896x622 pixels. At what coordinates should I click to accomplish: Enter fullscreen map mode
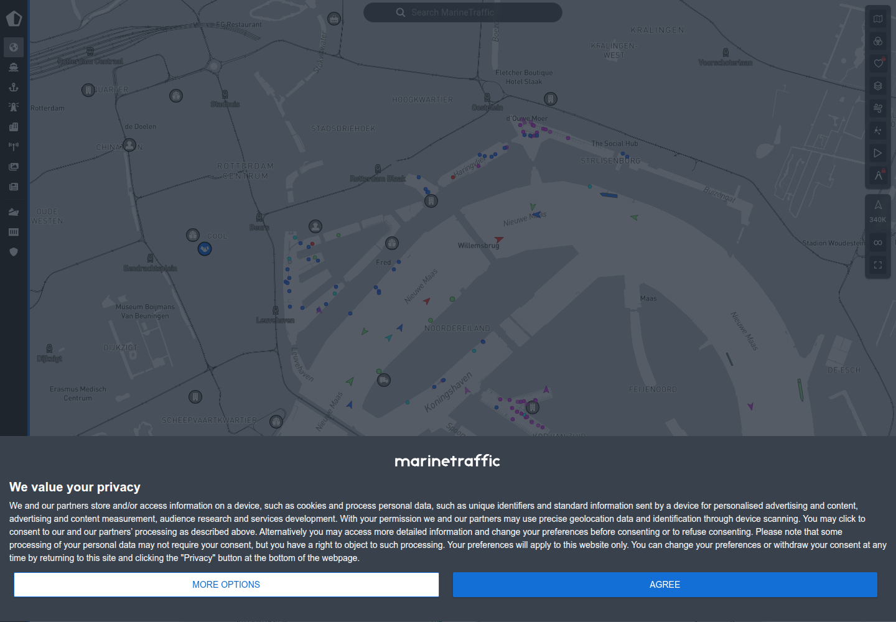(x=878, y=265)
